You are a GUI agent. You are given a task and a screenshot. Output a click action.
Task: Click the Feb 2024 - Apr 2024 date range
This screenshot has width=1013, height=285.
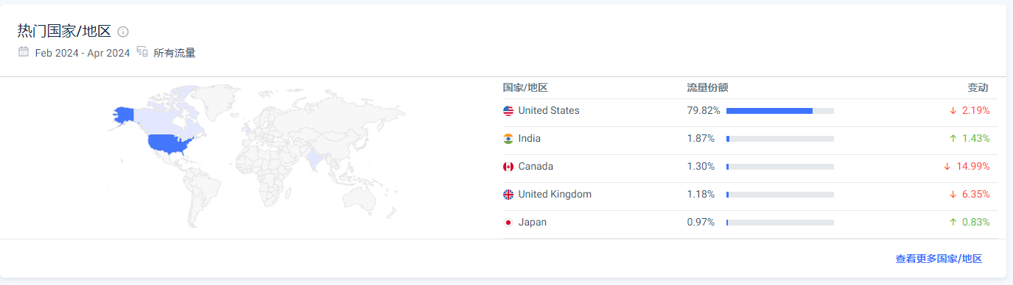83,53
